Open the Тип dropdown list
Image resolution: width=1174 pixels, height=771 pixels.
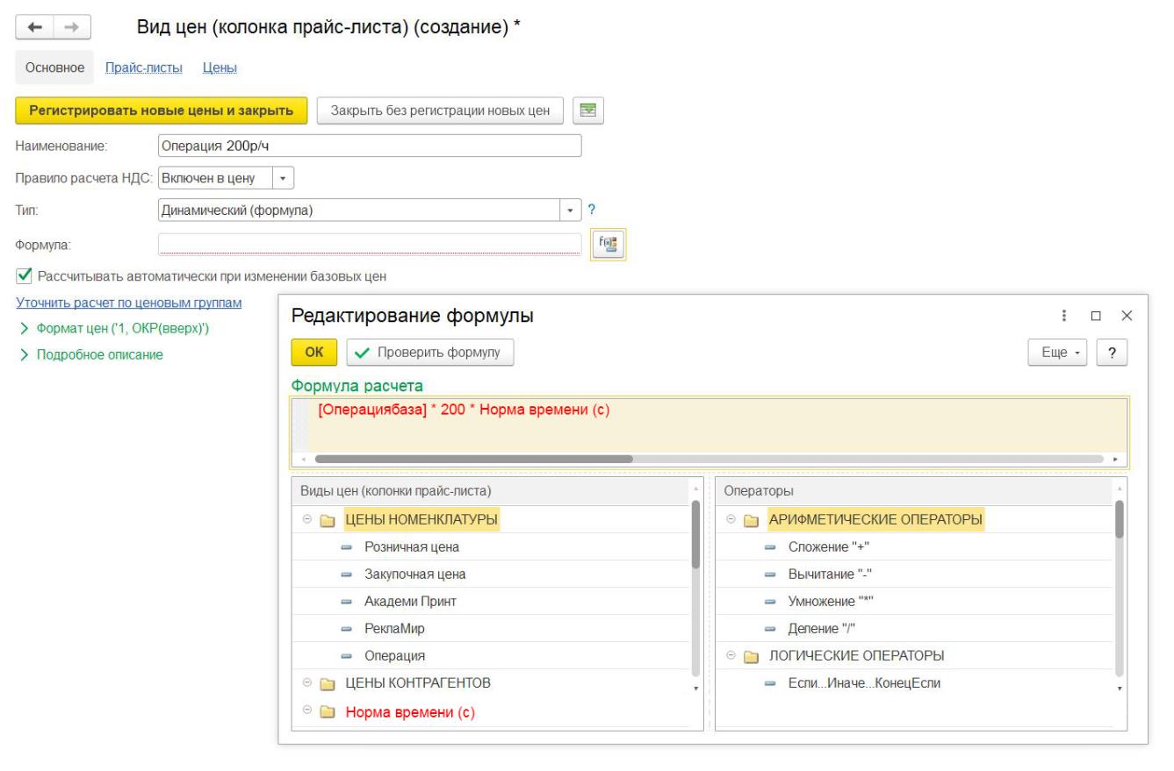pos(571,211)
